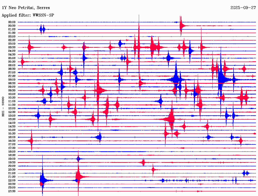Click the 13:00 time label
The image size is (258, 196).
(12, 116)
